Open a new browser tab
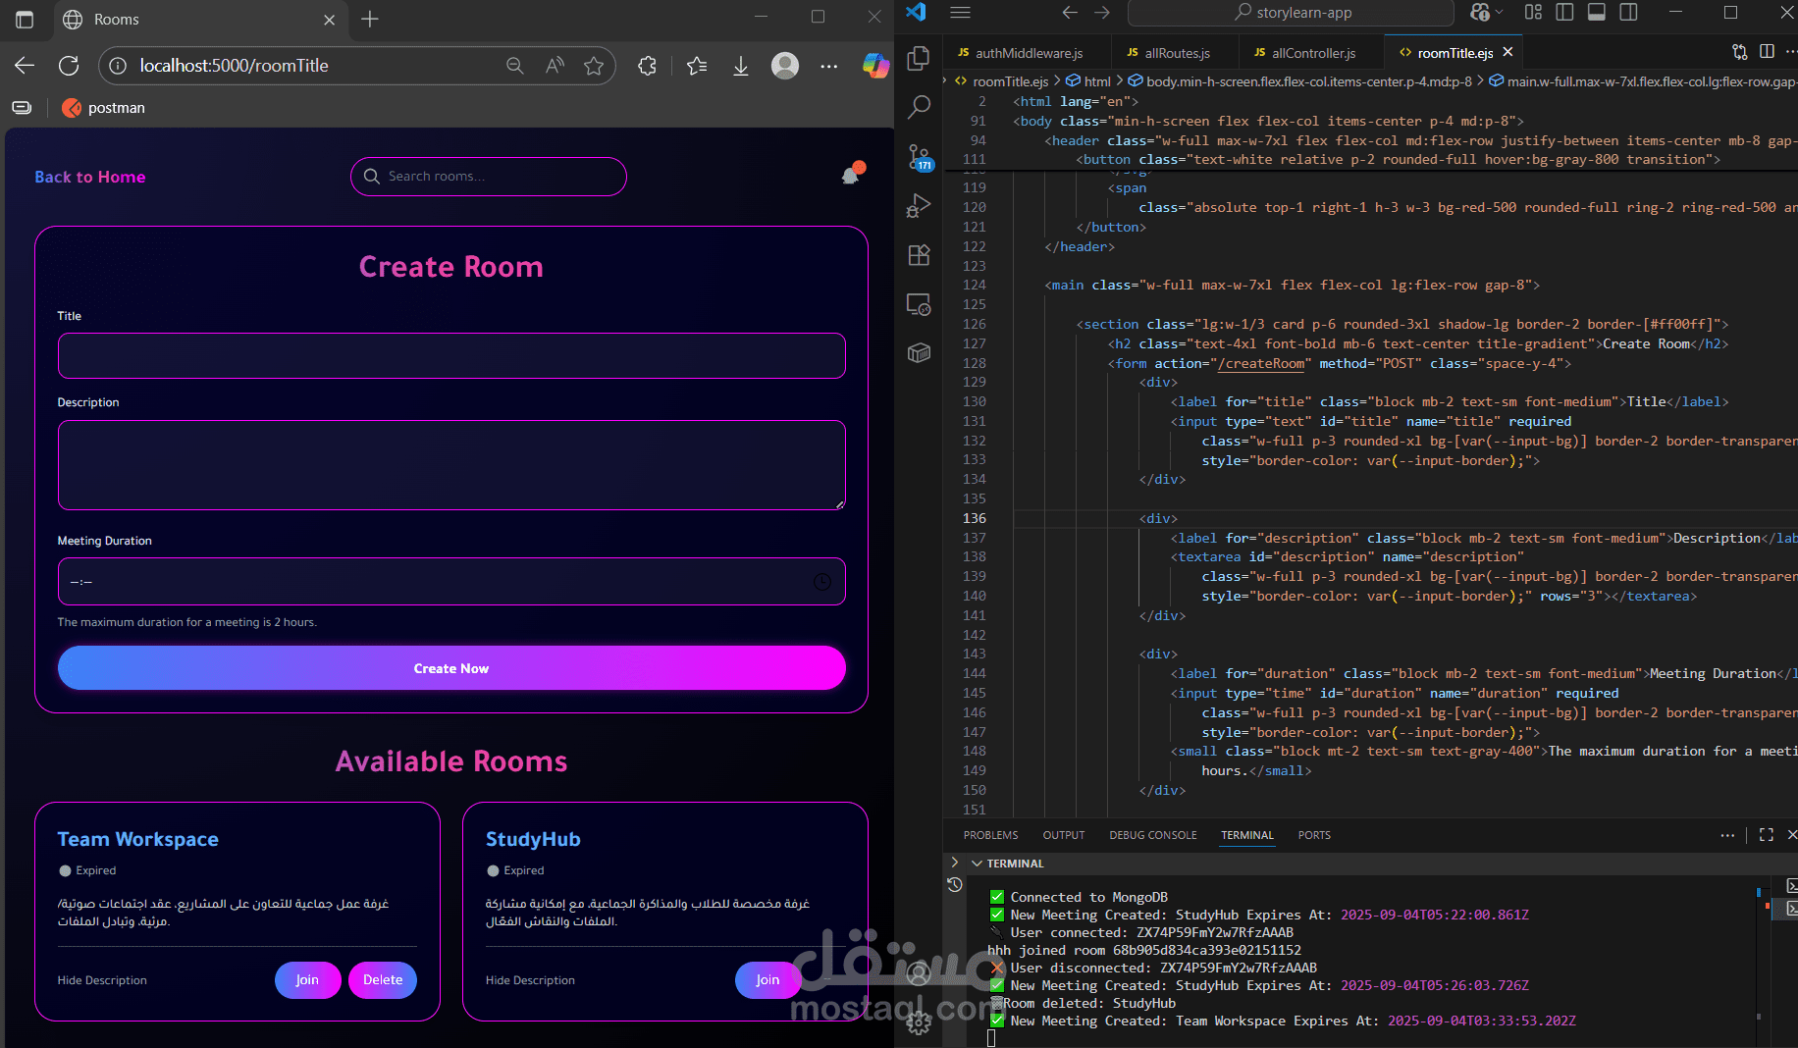Screen dimensions: 1798x1048 pyautogui.click(x=370, y=19)
